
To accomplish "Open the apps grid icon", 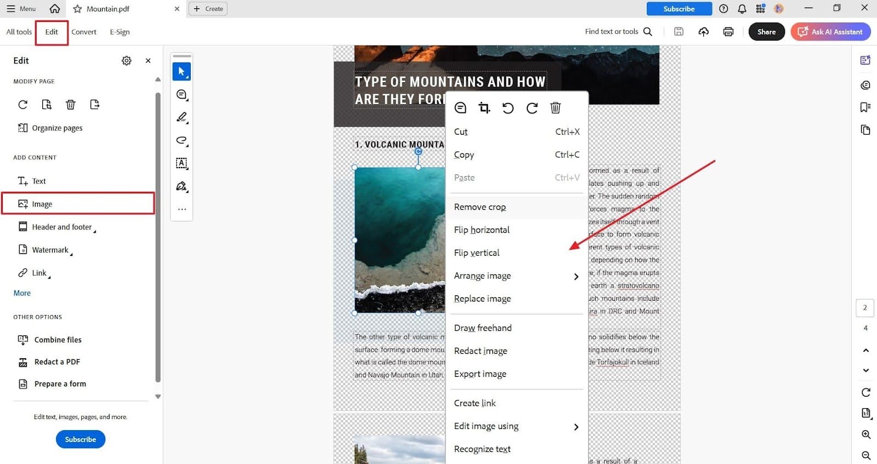I will [x=760, y=9].
